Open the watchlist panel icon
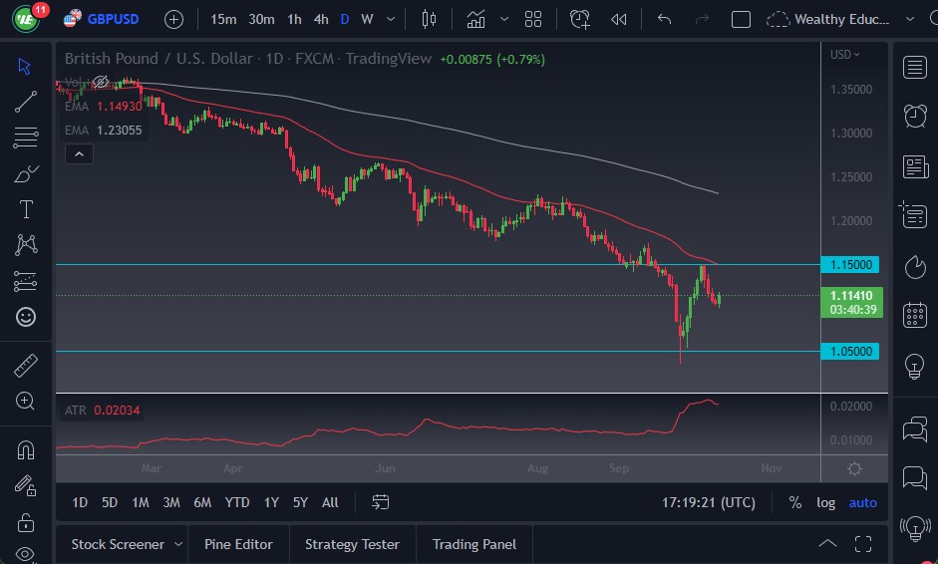 click(x=915, y=67)
